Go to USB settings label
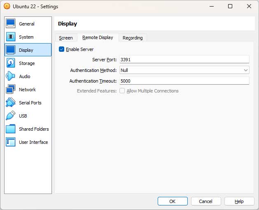Screen dimensions: 259x210 [x=23, y=116]
